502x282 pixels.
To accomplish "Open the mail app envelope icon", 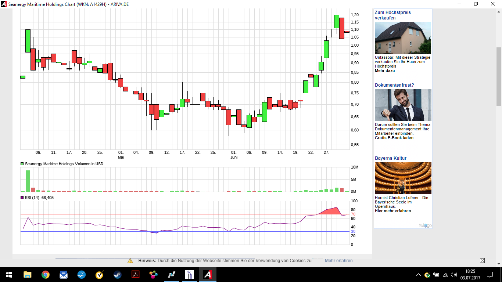I will pos(63,275).
